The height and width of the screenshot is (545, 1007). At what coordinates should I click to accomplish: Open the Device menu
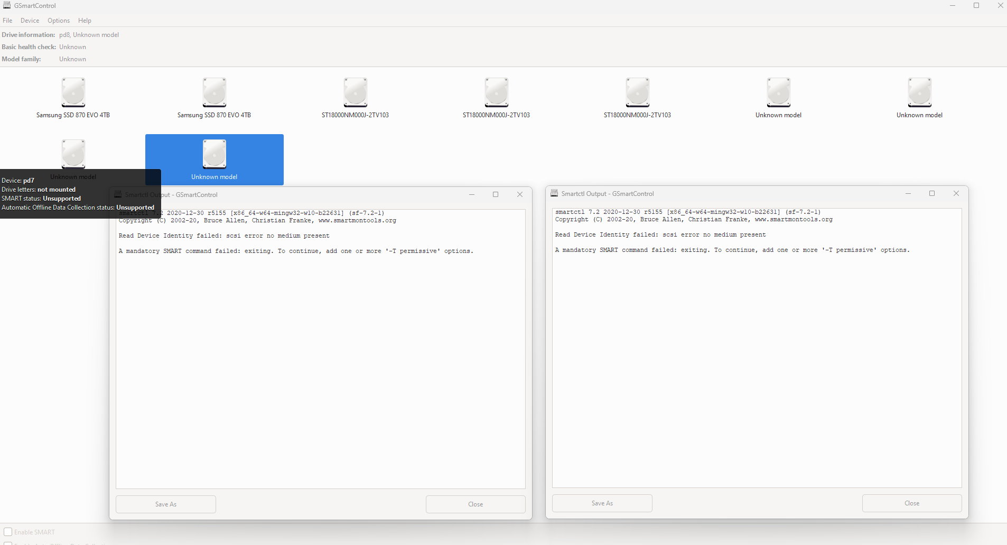pos(30,21)
